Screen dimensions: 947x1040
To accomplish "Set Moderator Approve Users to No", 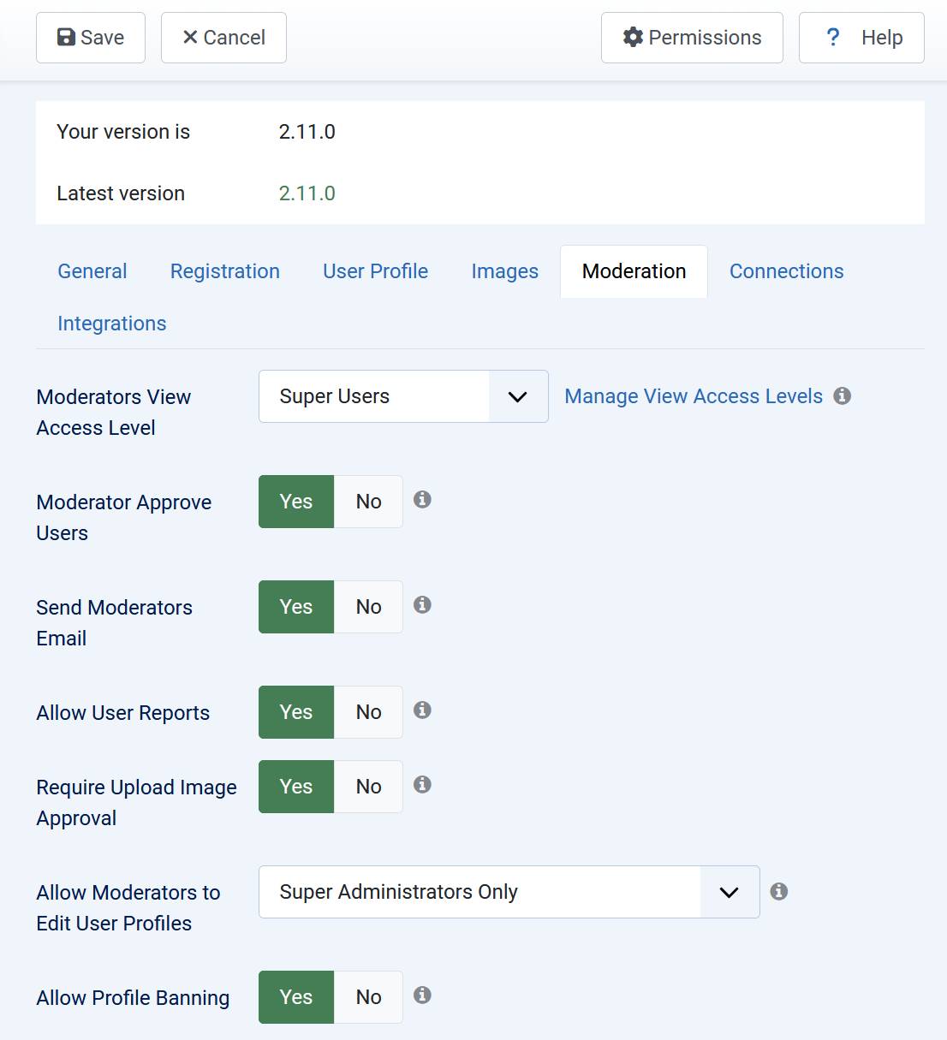I will pyautogui.click(x=368, y=502).
